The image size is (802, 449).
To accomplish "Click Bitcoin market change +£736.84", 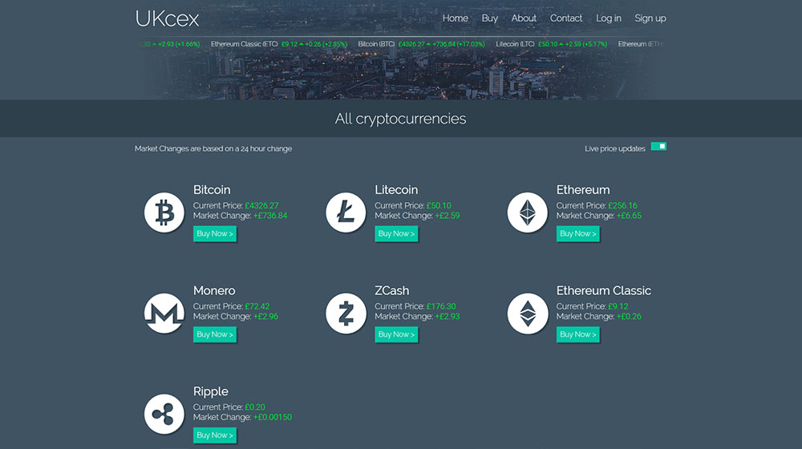I will [x=270, y=216].
